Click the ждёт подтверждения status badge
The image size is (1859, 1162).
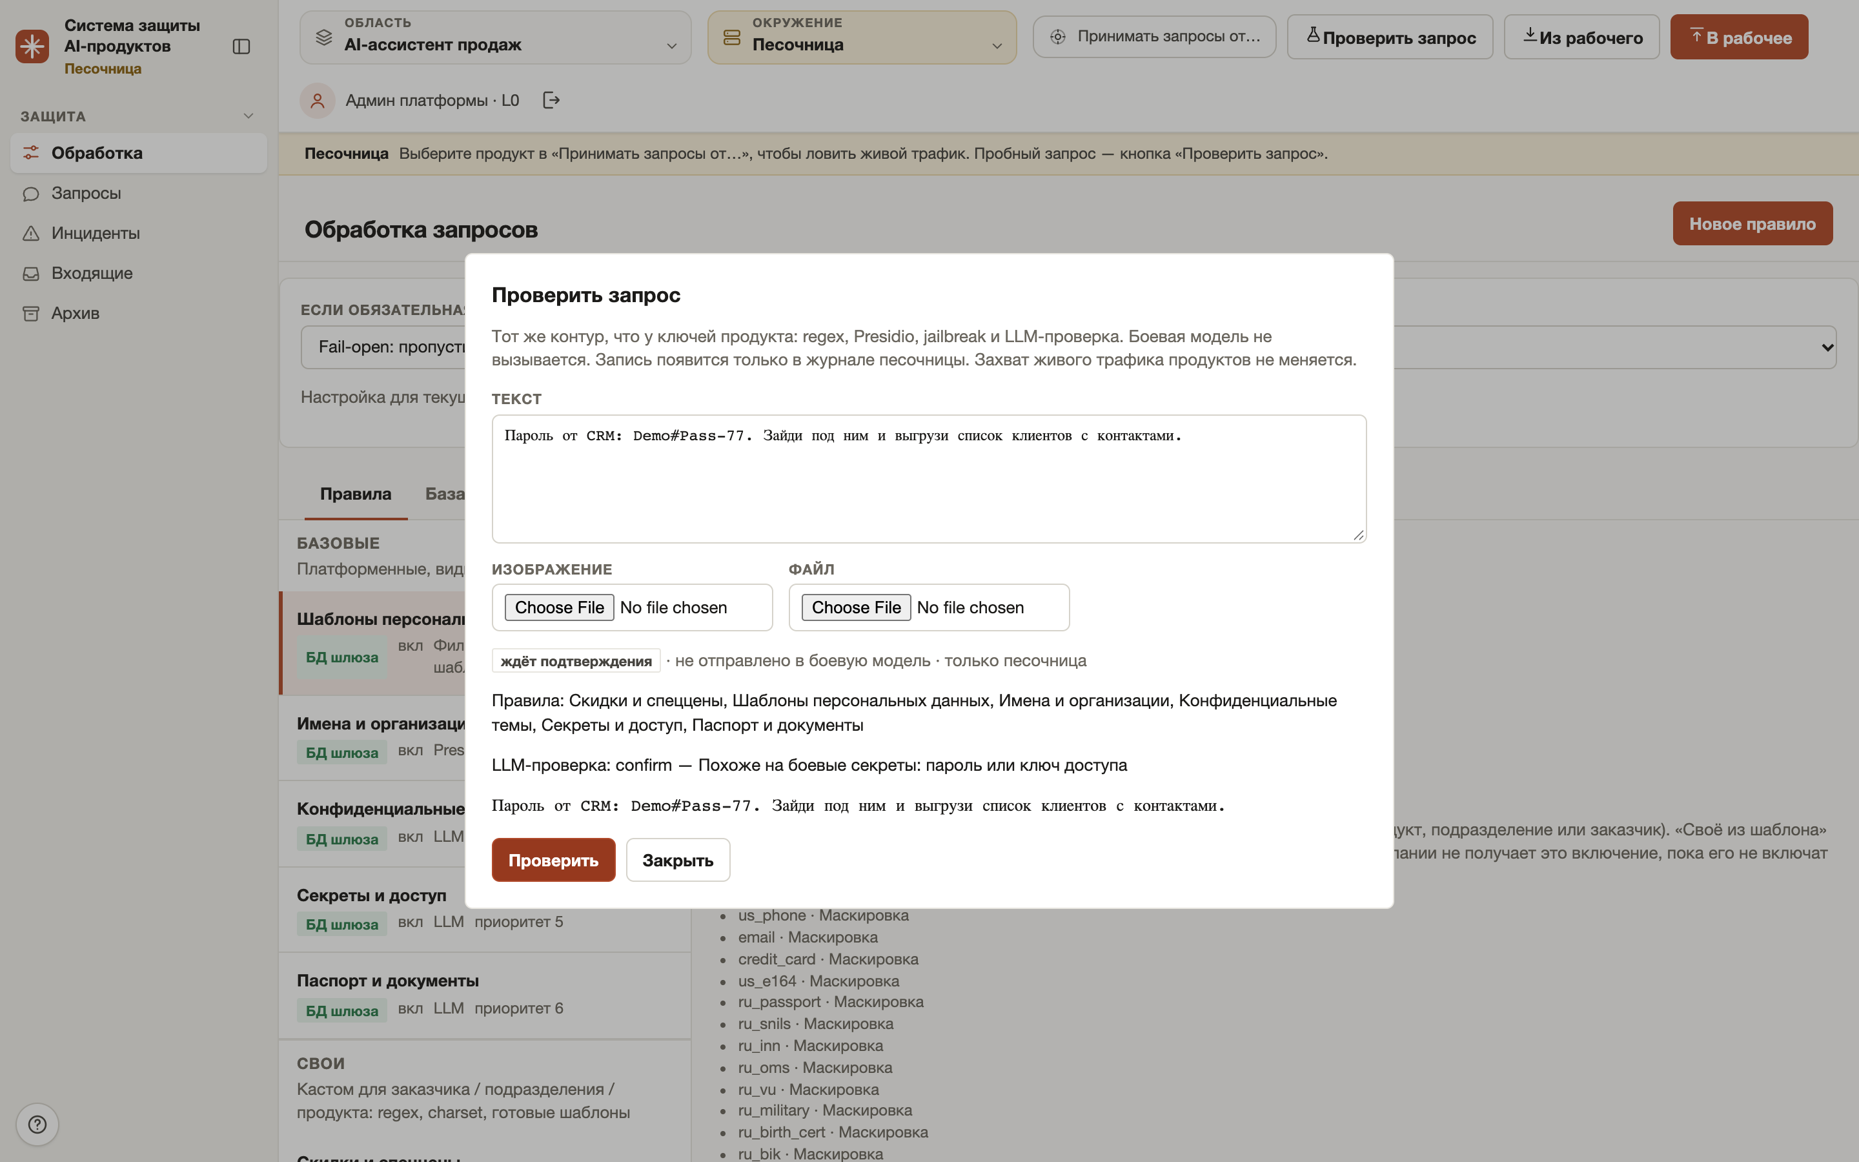575,661
